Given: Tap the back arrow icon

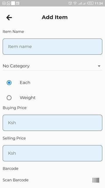Looking at the screenshot, I should [9, 18].
